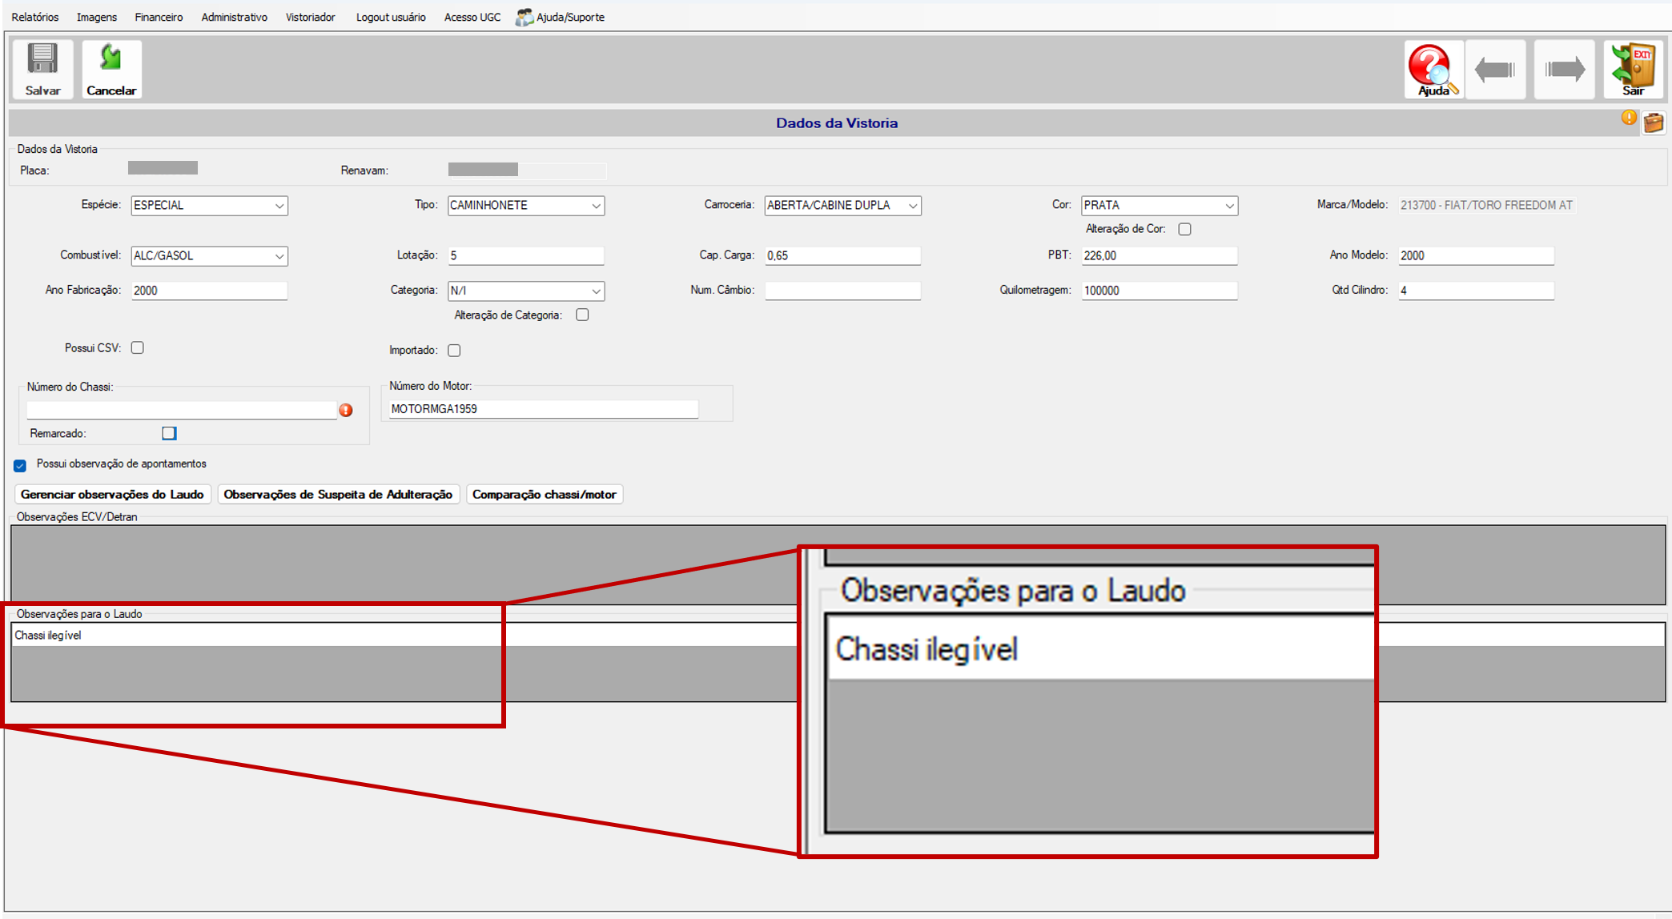Image resolution: width=1672 pixels, height=919 pixels.
Task: Go forward with the right arrow icon
Action: (x=1565, y=69)
